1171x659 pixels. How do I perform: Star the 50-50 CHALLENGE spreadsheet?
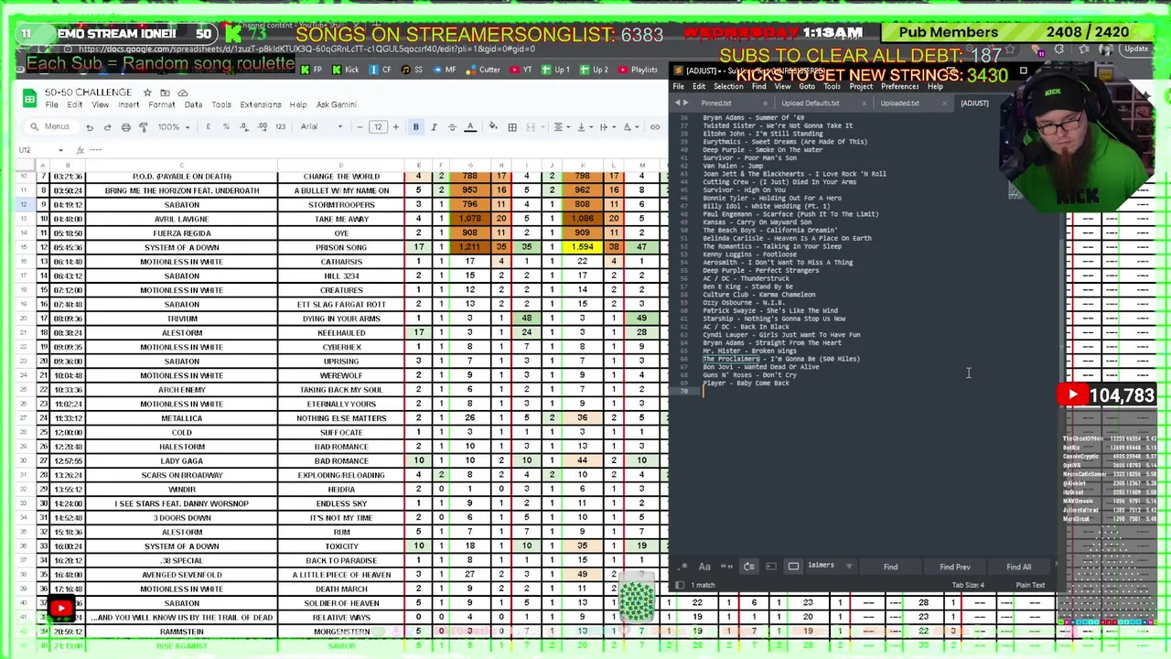147,92
